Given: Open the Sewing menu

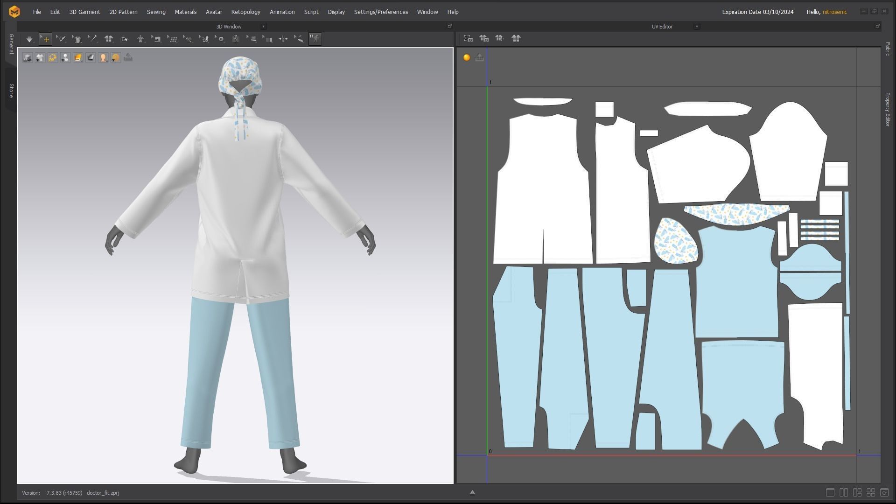Looking at the screenshot, I should click(156, 12).
